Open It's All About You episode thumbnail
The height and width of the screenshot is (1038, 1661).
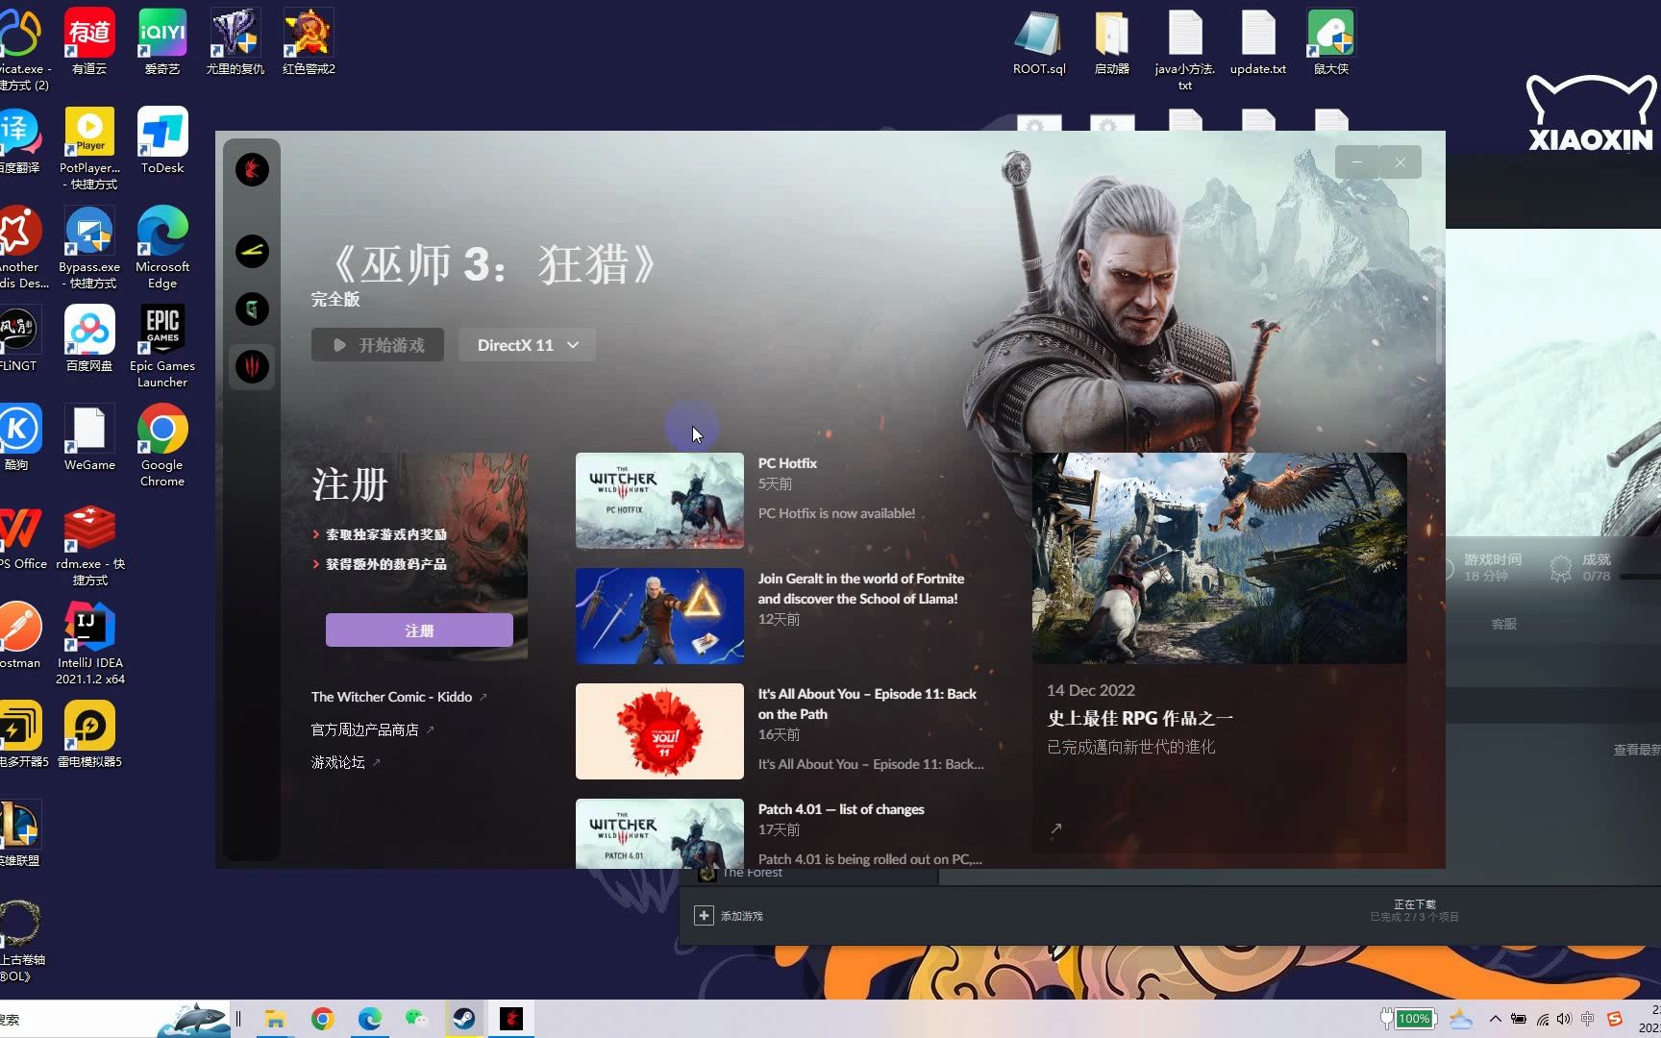[659, 731]
